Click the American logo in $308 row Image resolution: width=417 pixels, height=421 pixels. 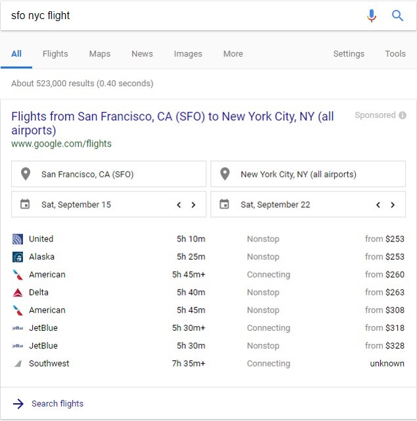point(18,310)
